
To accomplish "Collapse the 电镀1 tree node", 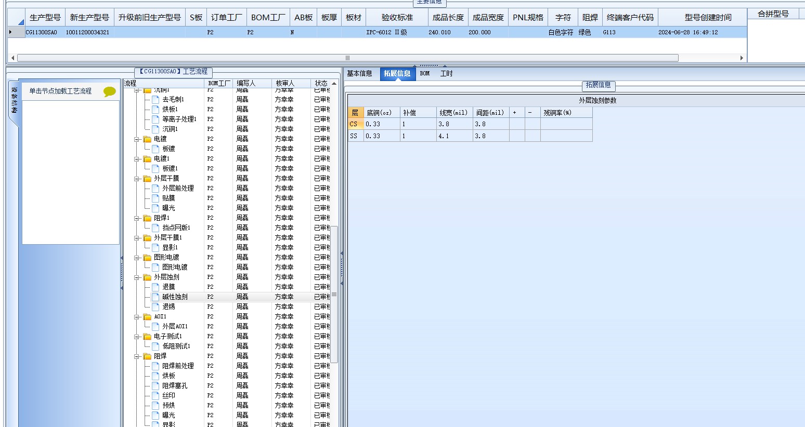I will click(x=137, y=159).
